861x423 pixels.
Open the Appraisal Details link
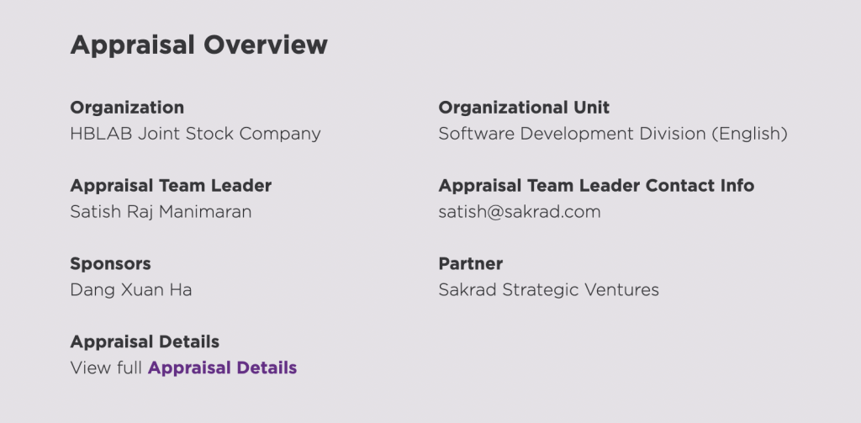click(222, 367)
